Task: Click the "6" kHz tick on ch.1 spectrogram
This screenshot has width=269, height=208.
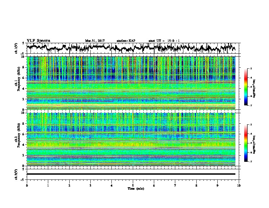Action: tap(24, 78)
